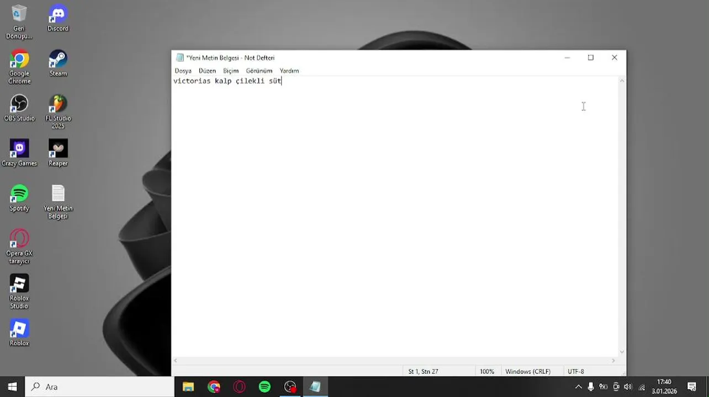Open Spotify from the taskbar
The height and width of the screenshot is (397, 709).
coord(264,387)
